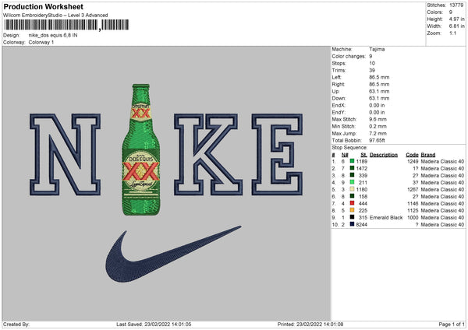Select the letter K in the design
This screenshot has height=330, width=468.
tap(208, 154)
